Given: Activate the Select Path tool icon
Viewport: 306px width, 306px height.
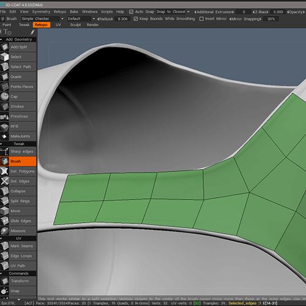Looking at the screenshot, I should 4,67.
